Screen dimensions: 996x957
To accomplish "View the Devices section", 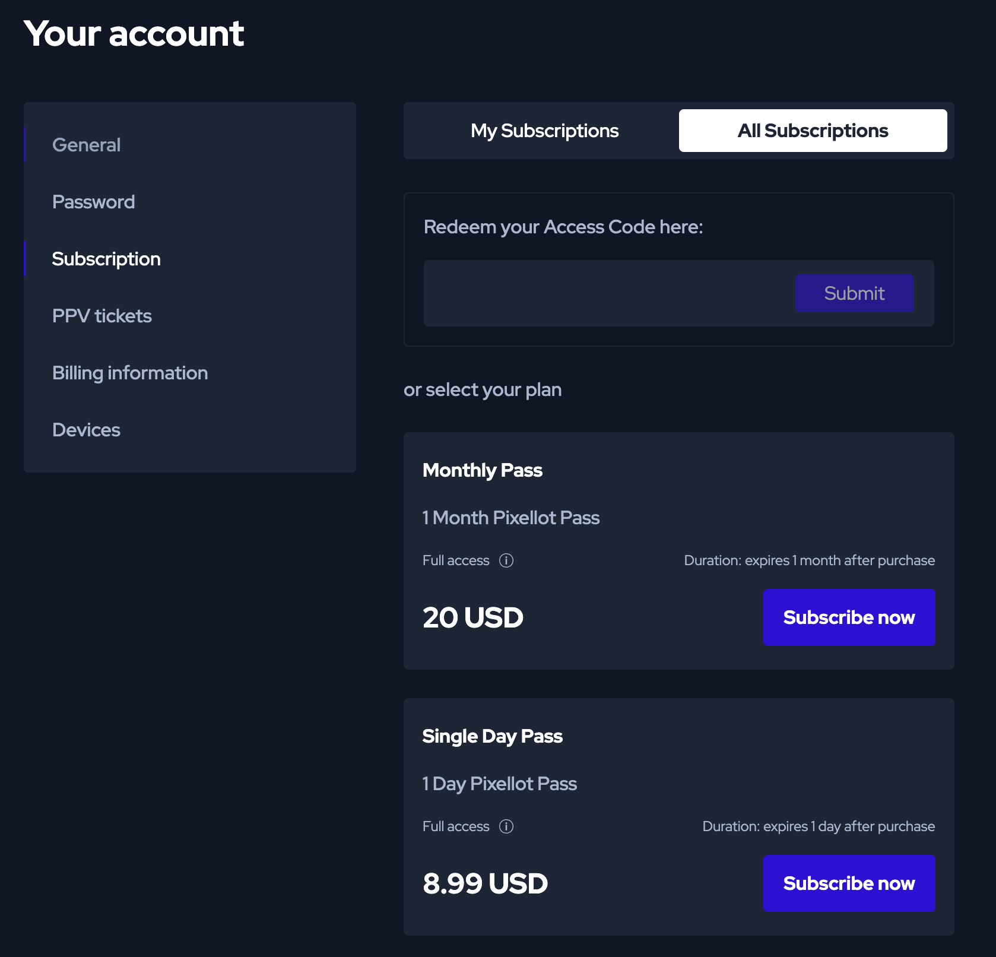I will pyautogui.click(x=87, y=430).
